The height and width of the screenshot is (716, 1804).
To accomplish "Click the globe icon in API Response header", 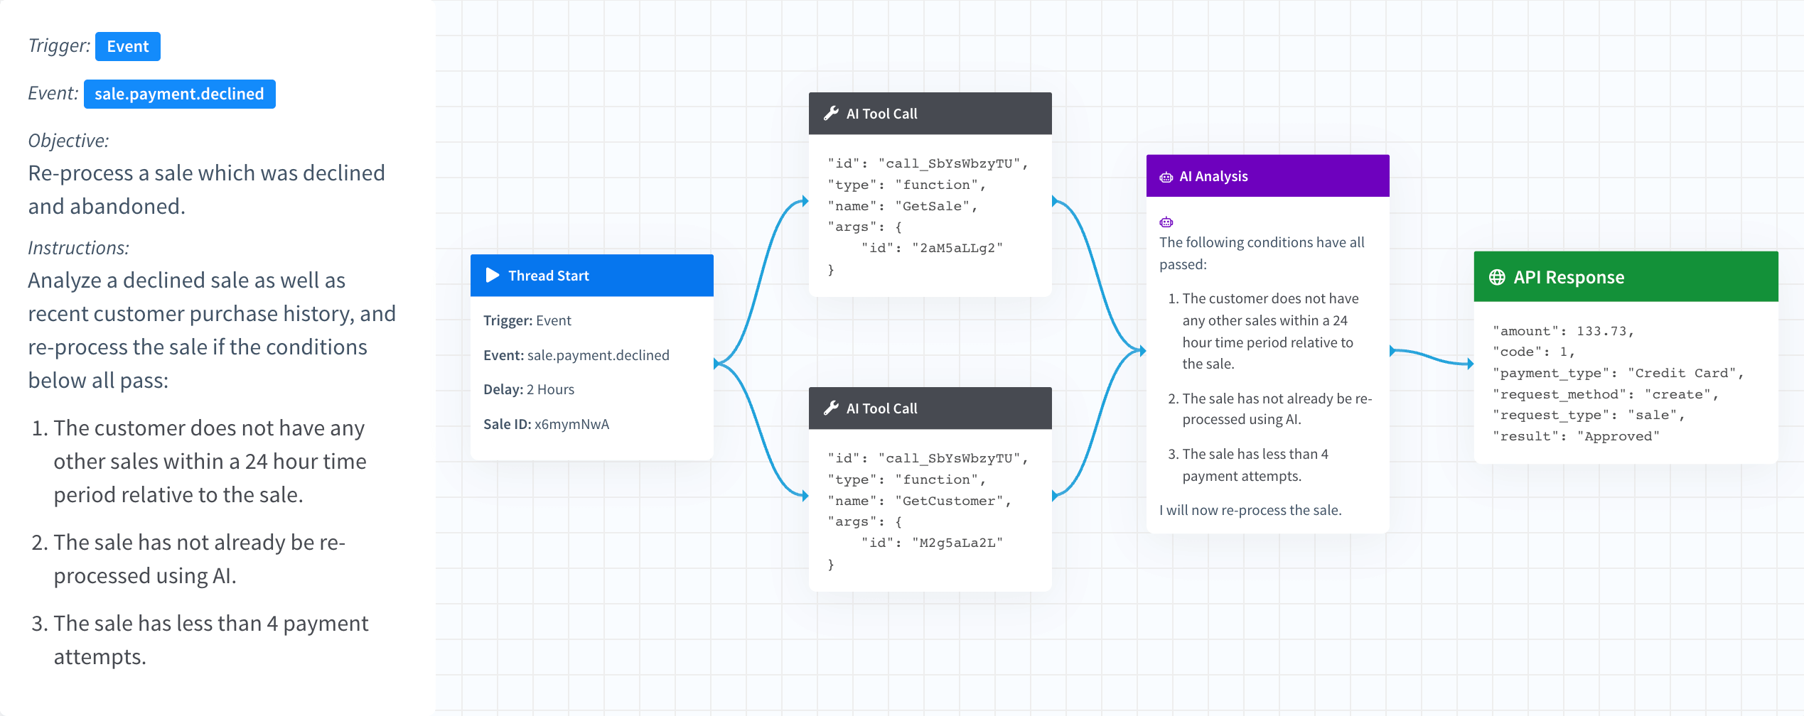I will click(1497, 277).
